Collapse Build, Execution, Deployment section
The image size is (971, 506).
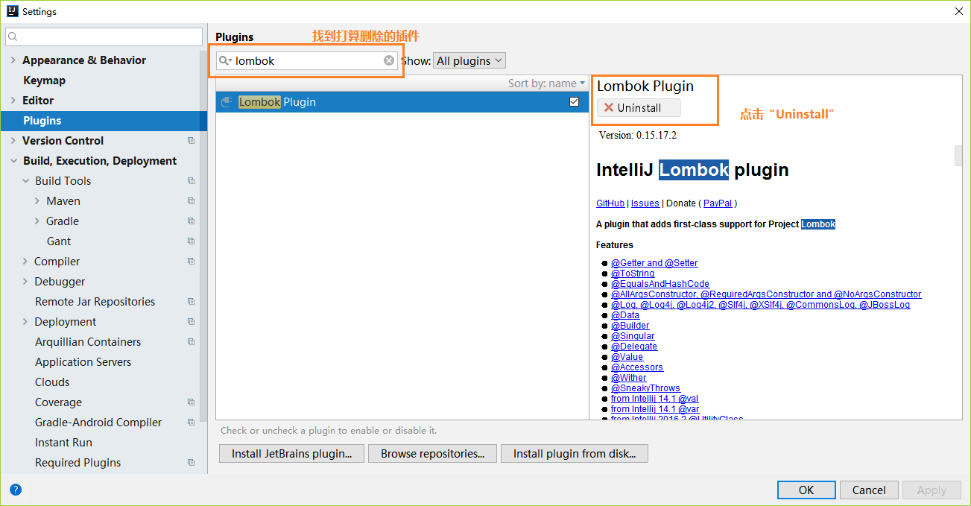pyautogui.click(x=13, y=161)
